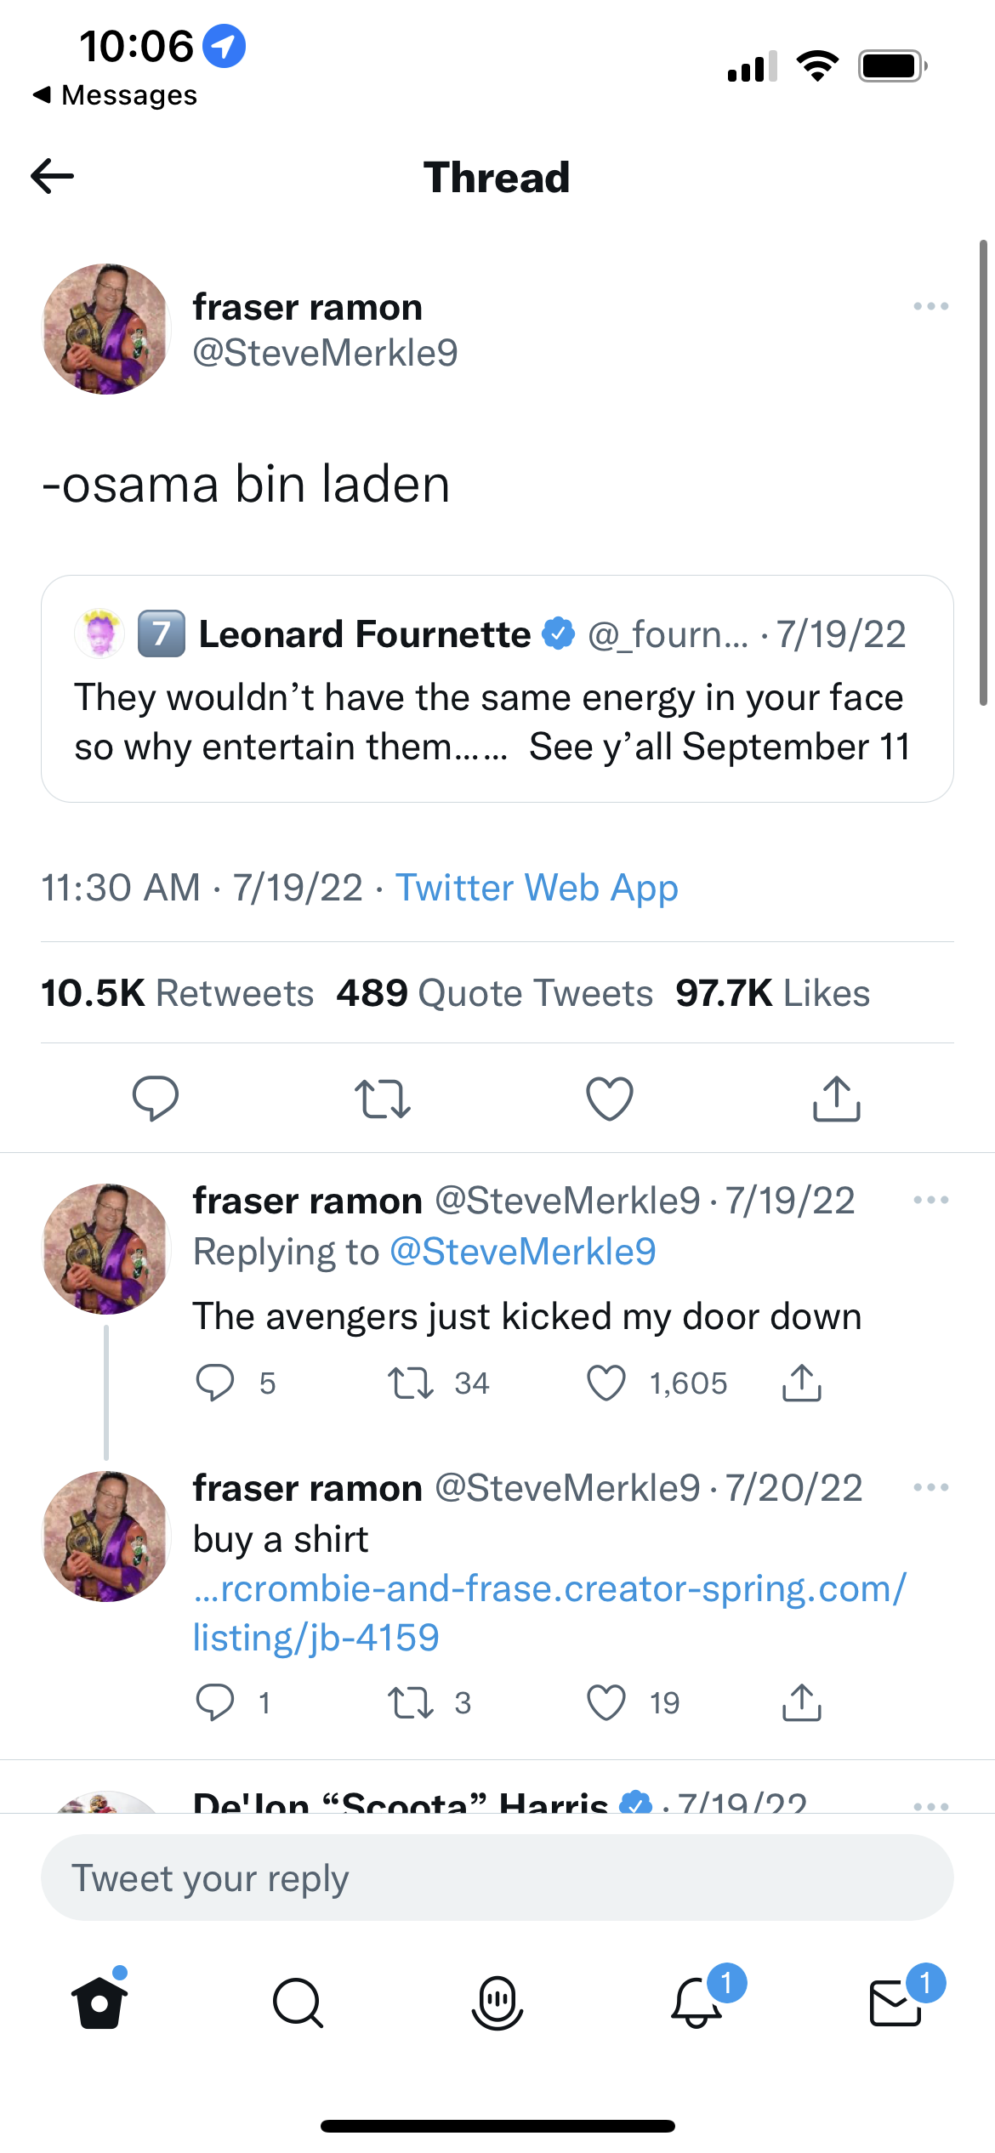
Task: Open the Notifications bell
Action: point(696,2002)
